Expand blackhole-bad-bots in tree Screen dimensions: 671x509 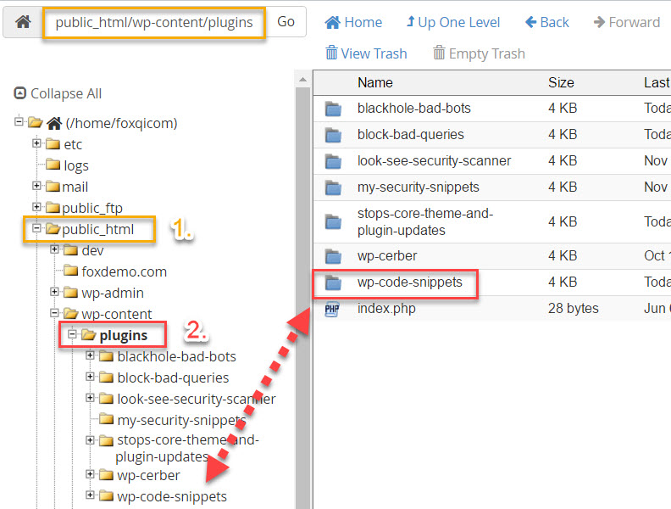coord(90,355)
